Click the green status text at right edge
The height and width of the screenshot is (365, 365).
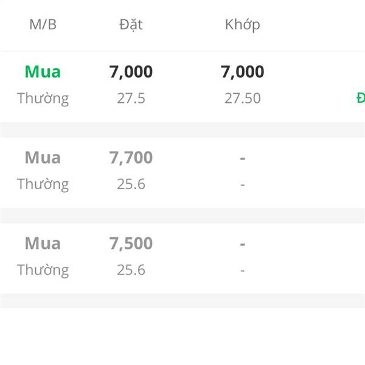(x=361, y=98)
